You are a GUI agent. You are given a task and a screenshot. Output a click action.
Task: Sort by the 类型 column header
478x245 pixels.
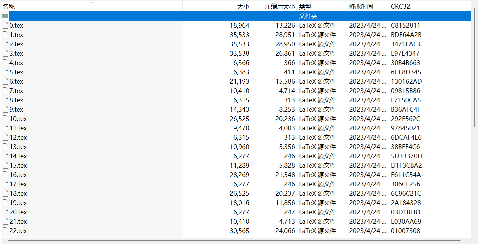coord(322,6)
